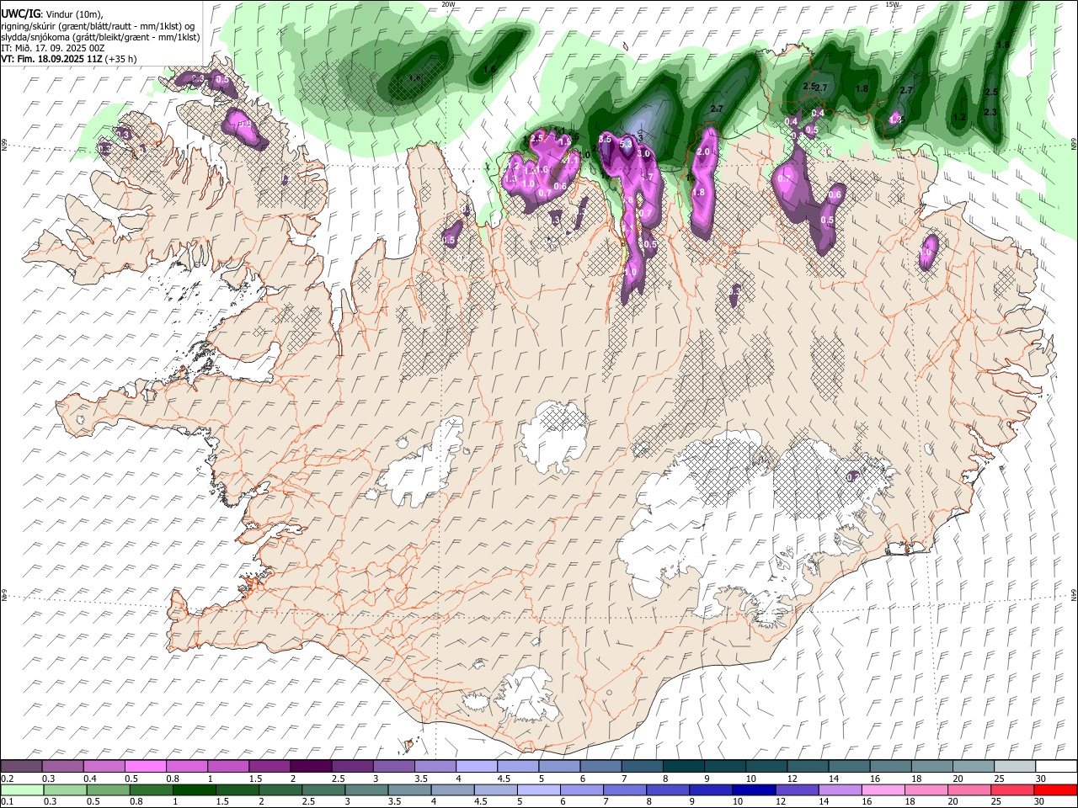The image size is (1078, 808).
Task: Click the red 30 swatch ending the lower legend row
Action: coord(1055,789)
